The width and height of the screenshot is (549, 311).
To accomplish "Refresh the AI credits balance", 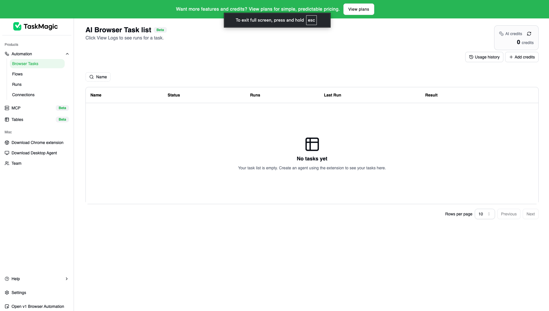I will click(x=529, y=34).
